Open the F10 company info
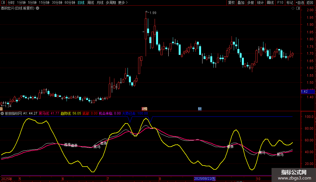 (280, 3)
